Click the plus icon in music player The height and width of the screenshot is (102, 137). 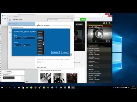pyautogui.click(x=107, y=23)
